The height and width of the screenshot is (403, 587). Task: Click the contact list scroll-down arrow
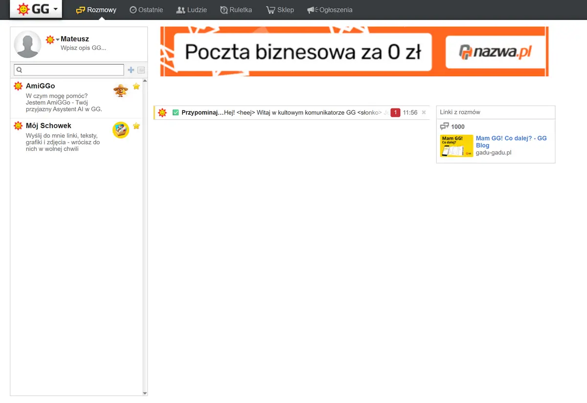click(145, 393)
